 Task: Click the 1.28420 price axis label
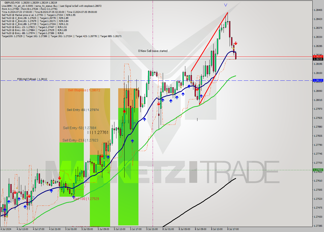(x=318, y=19)
